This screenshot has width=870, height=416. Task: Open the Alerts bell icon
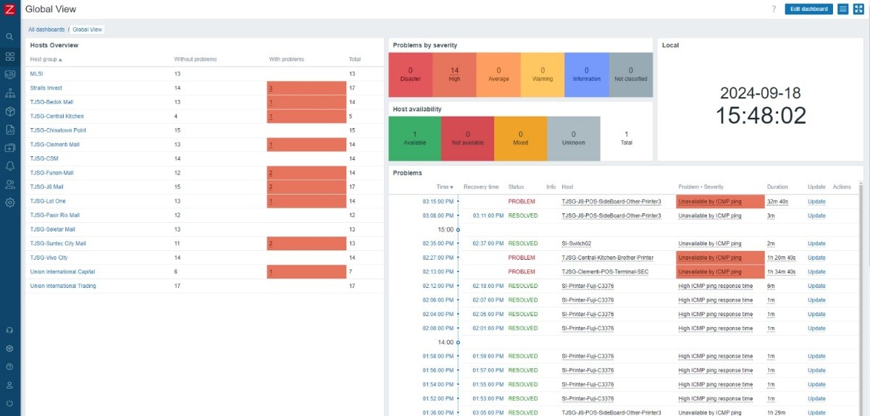[x=10, y=166]
